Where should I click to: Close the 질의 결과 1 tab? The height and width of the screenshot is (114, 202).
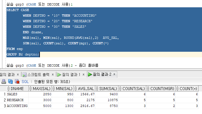(84, 75)
